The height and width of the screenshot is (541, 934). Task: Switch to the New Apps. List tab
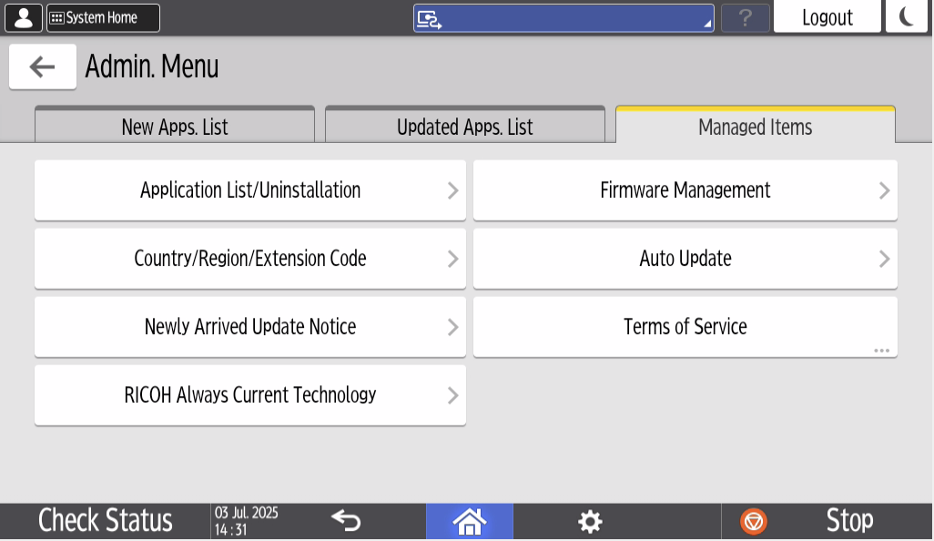(175, 124)
